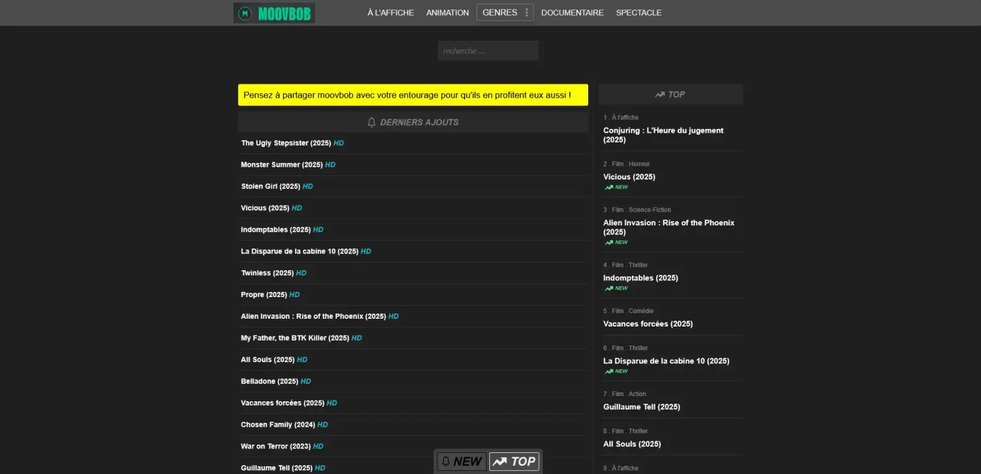Click the HD badge beside Monster Summer
Image resolution: width=981 pixels, height=474 pixels.
point(330,165)
